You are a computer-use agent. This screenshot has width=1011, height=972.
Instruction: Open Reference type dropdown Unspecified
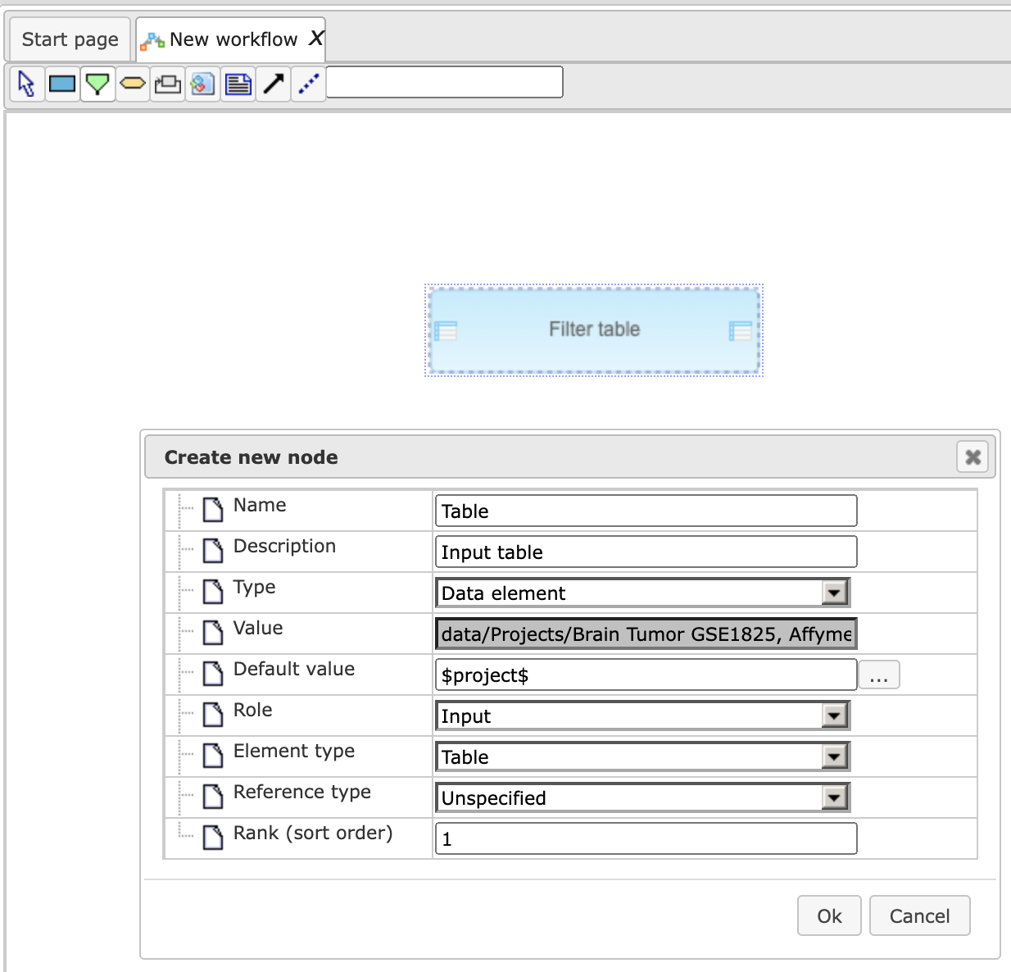643,797
